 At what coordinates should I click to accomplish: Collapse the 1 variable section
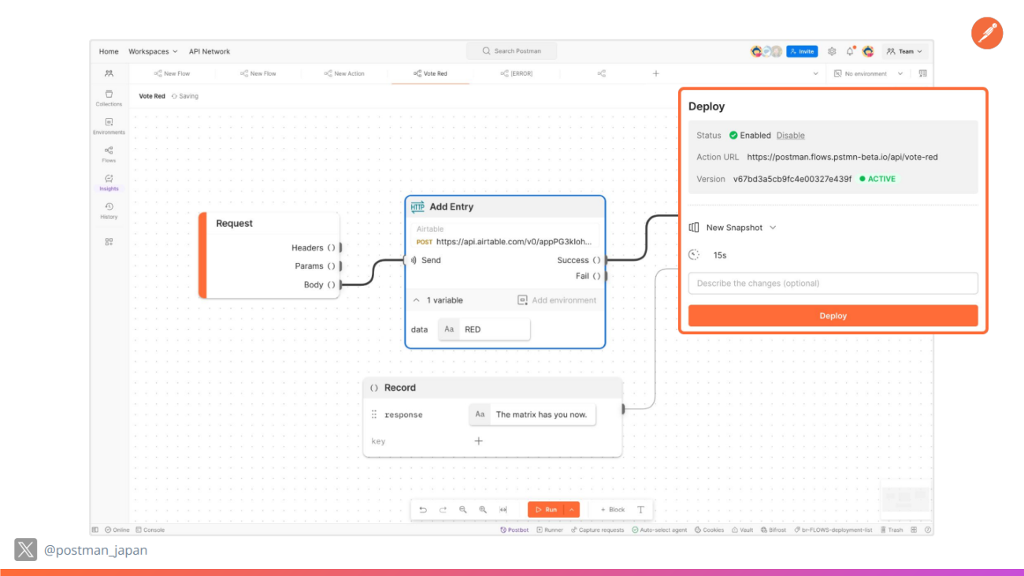pos(417,300)
